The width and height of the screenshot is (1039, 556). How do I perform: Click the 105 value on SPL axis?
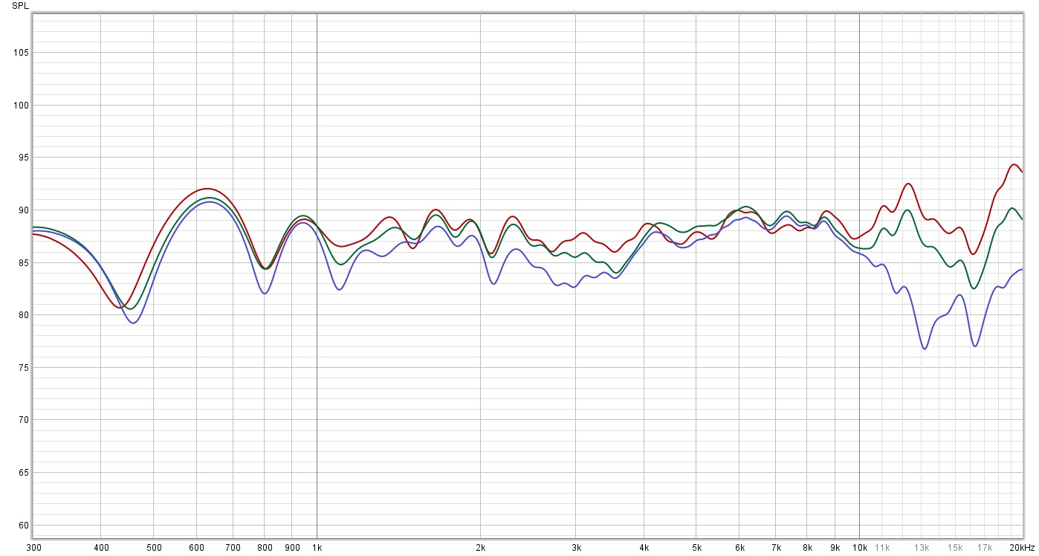[21, 53]
